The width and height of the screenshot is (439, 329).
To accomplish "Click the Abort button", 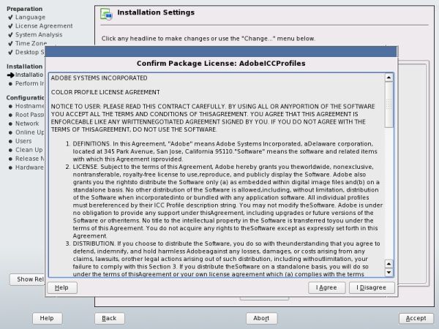I will (x=261, y=318).
